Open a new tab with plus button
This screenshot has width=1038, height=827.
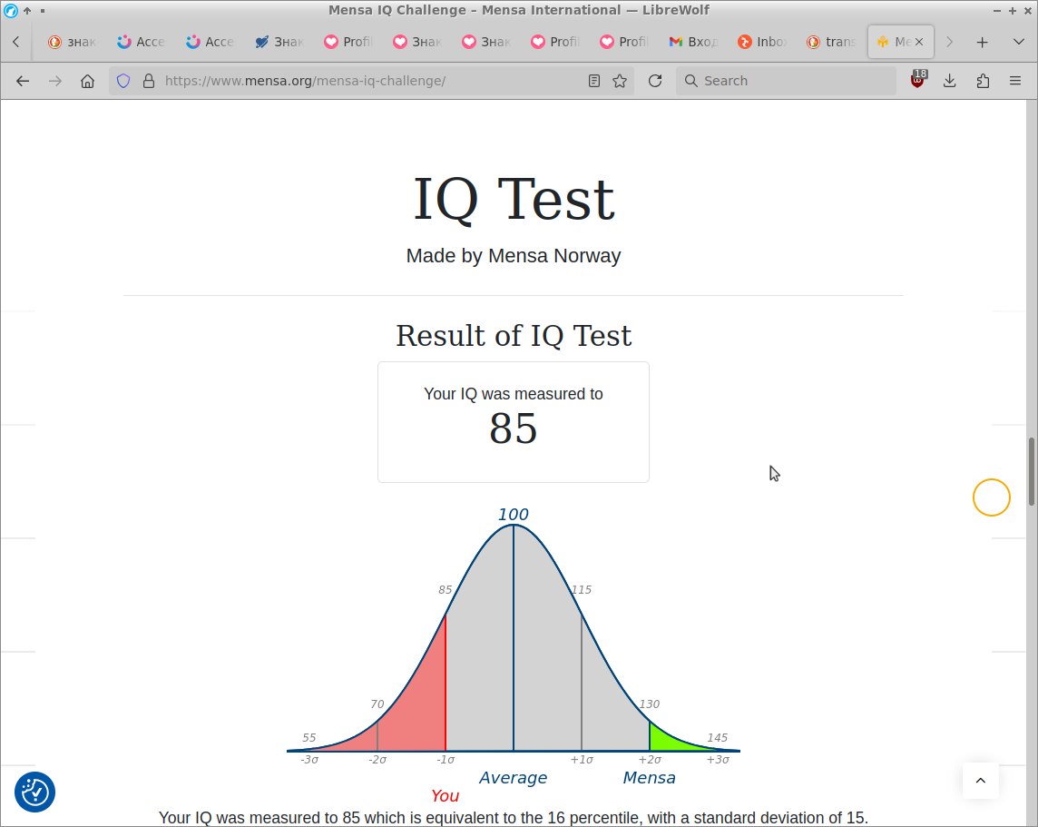[982, 42]
